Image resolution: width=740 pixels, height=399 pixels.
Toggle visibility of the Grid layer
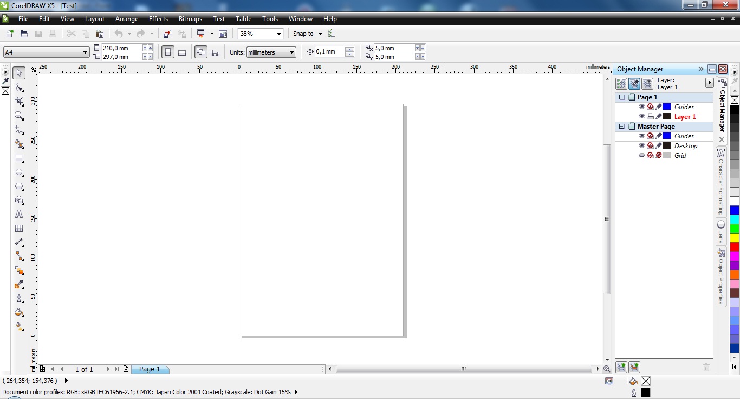642,155
